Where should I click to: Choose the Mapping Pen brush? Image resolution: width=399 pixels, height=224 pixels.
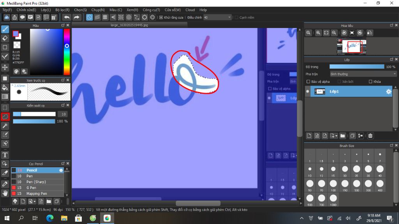point(37,194)
